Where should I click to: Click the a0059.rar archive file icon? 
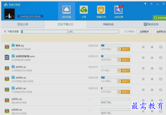[x=7, y=68]
